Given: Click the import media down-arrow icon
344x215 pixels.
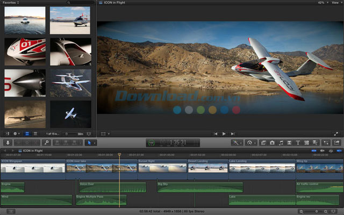Looking at the screenshot, I should (x=8, y=142).
